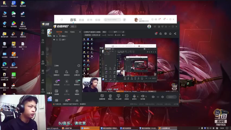
Task: Open 分类 in Douyu sidebar
Action: (43, 72)
